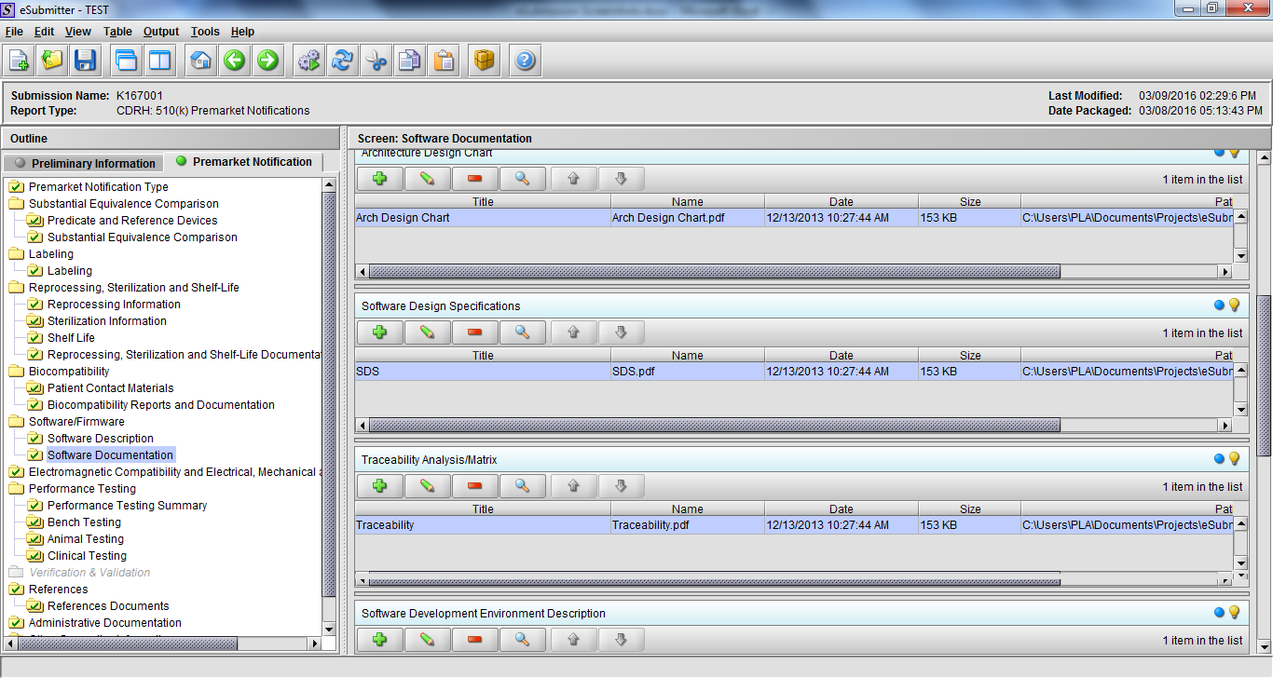Collapse the Software/Firmware folder node
Image resolution: width=1273 pixels, height=678 pixels.
click(x=17, y=422)
